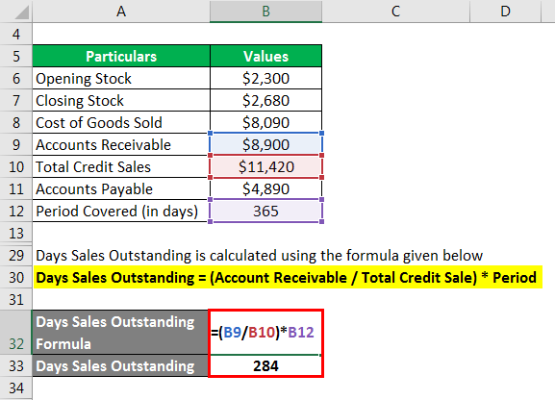Select the Cost of Goods Sold cell
Viewport: 555px width, 400px height.
(x=121, y=122)
